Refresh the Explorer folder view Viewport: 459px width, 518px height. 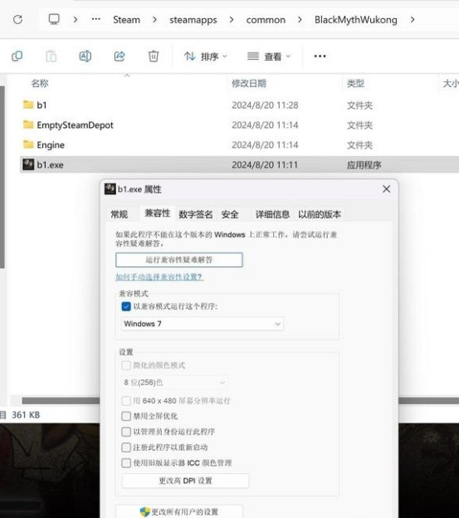point(17,20)
